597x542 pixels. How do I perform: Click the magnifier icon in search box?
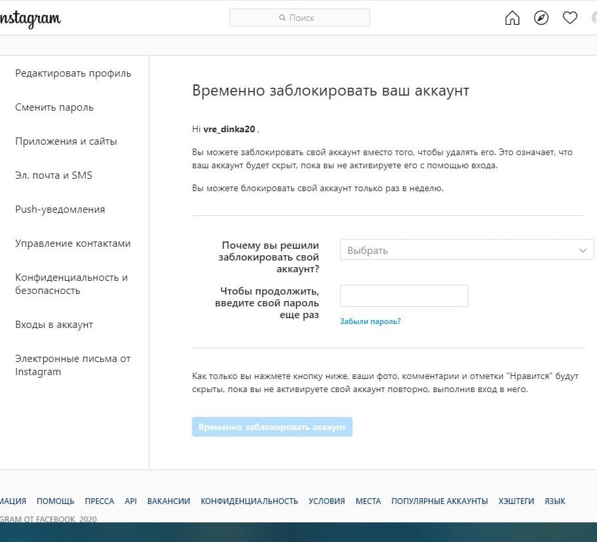coord(282,18)
